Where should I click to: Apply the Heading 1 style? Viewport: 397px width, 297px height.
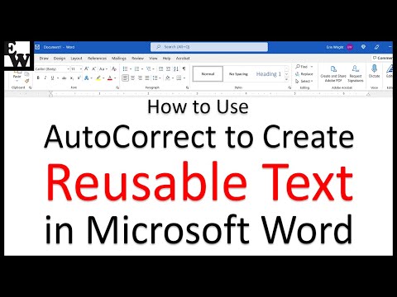pos(268,73)
